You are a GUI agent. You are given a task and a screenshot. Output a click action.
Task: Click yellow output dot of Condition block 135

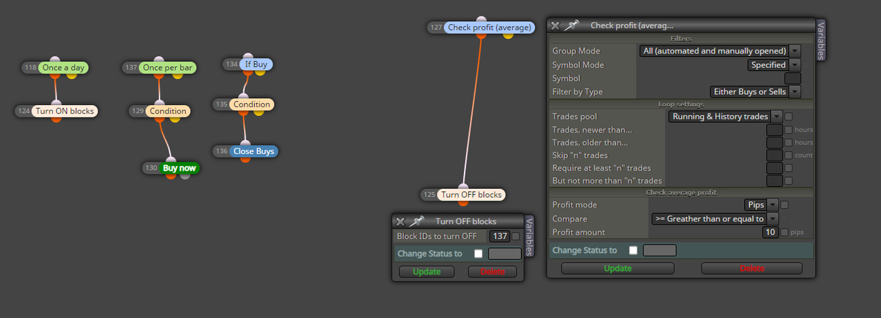(x=259, y=111)
